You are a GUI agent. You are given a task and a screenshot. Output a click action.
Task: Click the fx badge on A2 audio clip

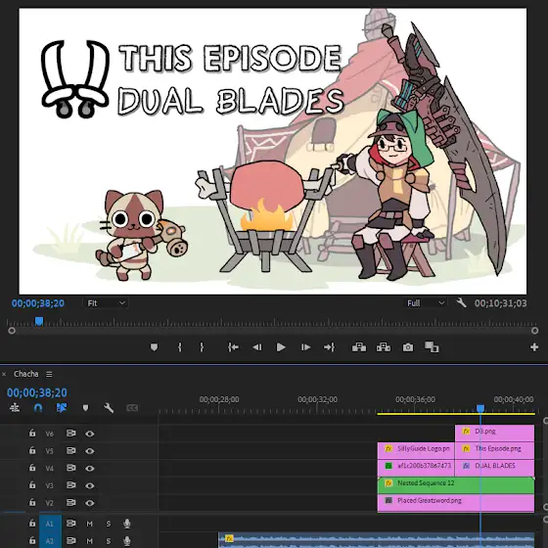click(229, 538)
